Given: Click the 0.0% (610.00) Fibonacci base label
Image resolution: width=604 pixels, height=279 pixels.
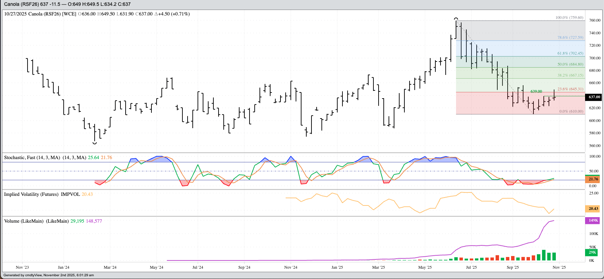Looking at the screenshot, I should 571,111.
